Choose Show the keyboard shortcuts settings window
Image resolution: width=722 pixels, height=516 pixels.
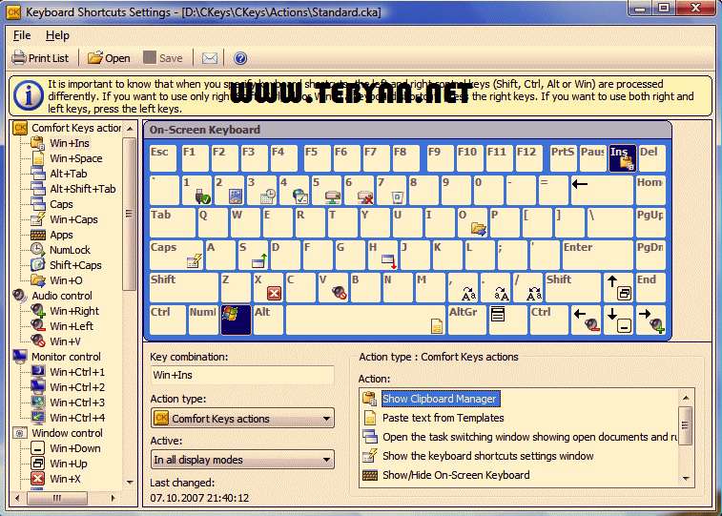[x=487, y=456]
